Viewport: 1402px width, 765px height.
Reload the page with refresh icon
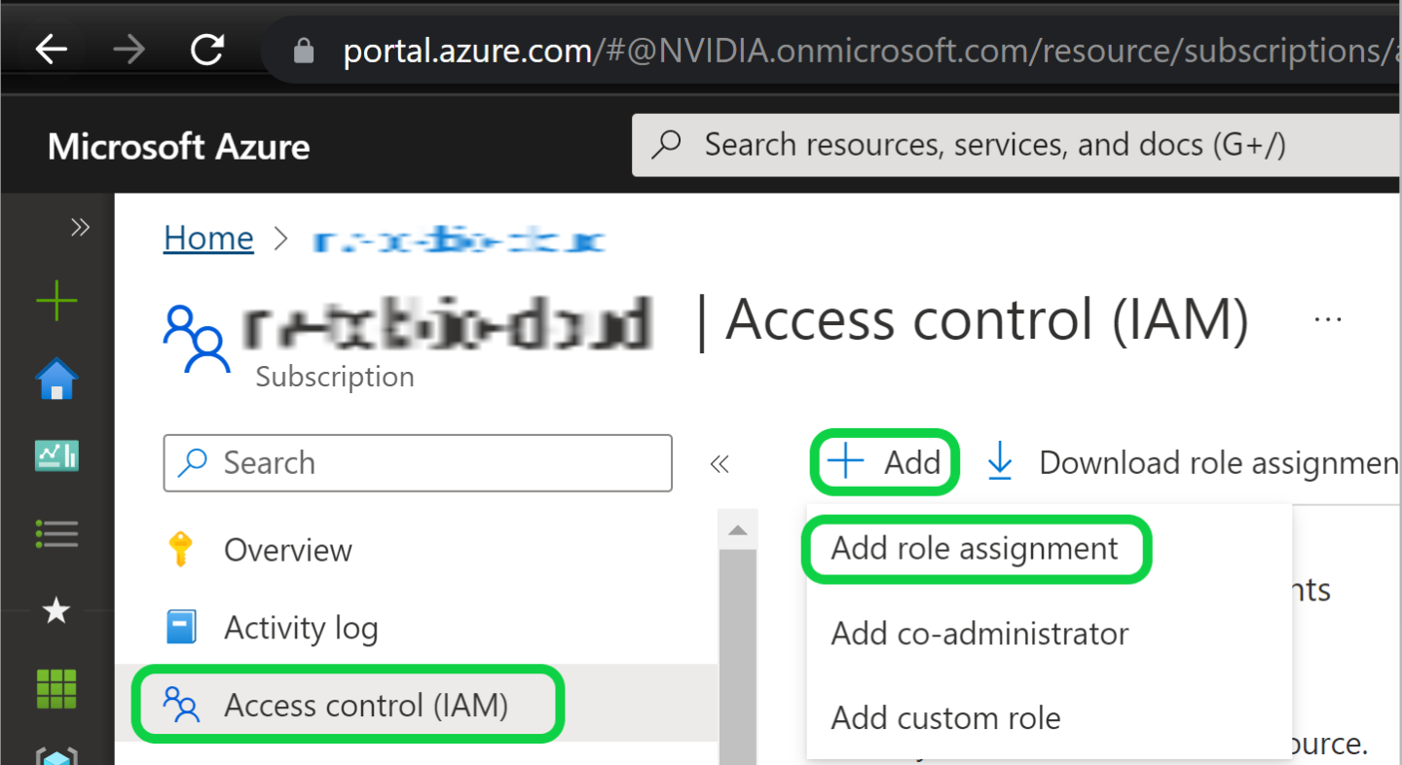[x=207, y=50]
